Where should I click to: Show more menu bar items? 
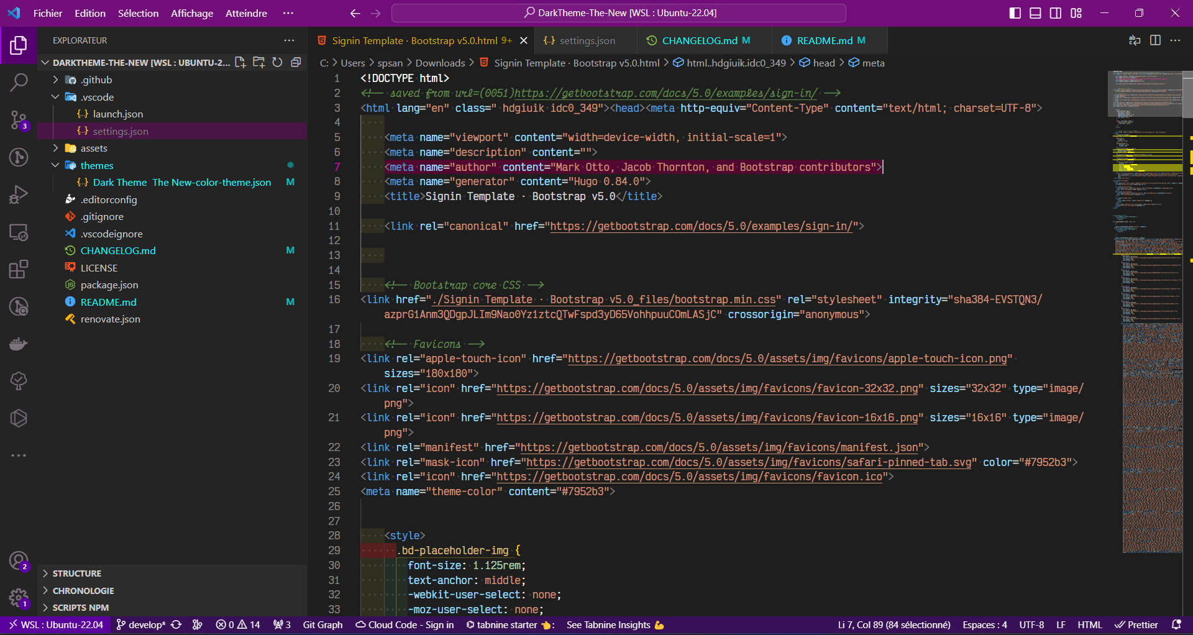tap(288, 13)
